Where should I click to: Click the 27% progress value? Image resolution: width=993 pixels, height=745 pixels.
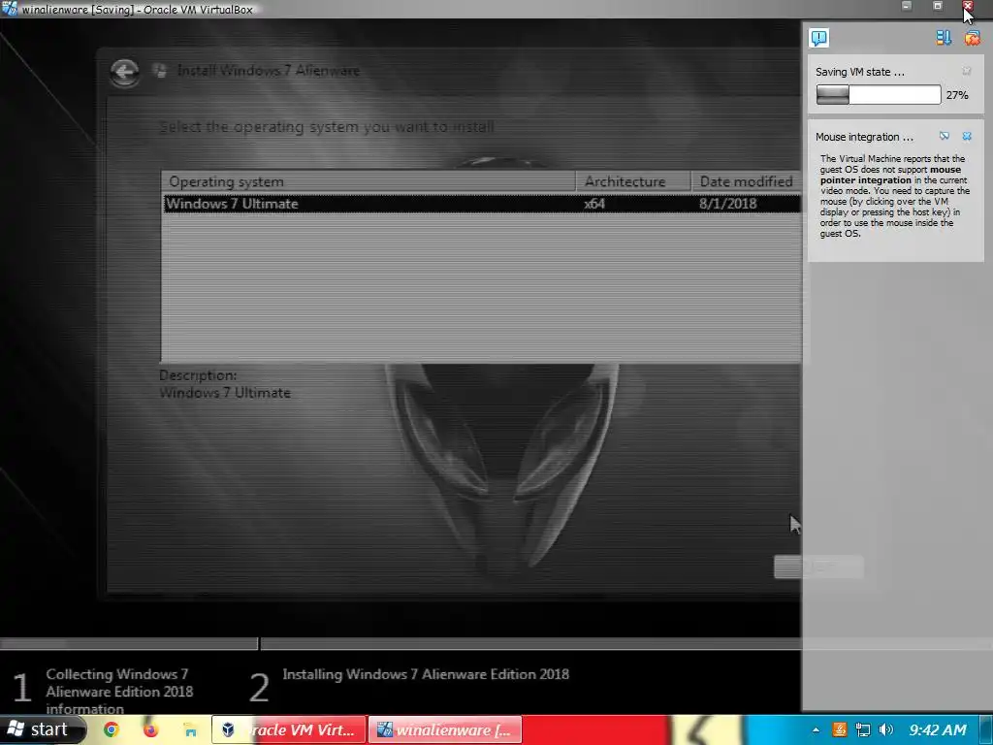pyautogui.click(x=957, y=95)
